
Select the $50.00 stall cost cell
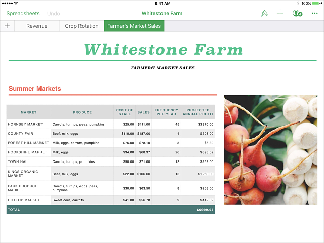coord(125,161)
